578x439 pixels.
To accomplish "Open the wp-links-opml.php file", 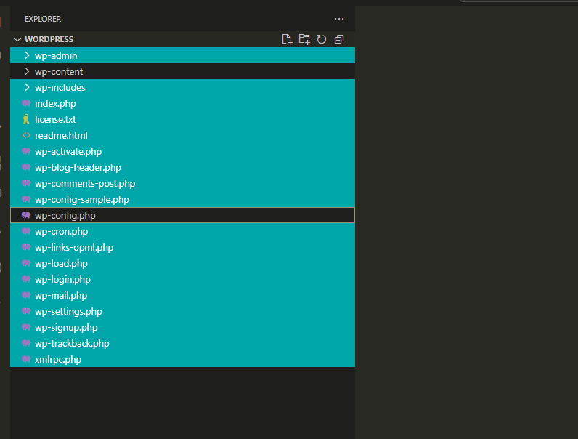I will pos(74,248).
